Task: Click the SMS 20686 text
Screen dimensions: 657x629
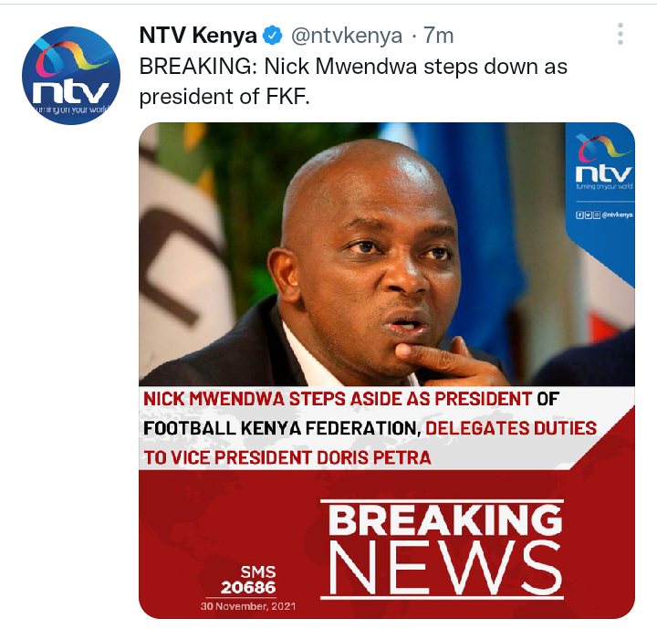Action: [x=248, y=580]
